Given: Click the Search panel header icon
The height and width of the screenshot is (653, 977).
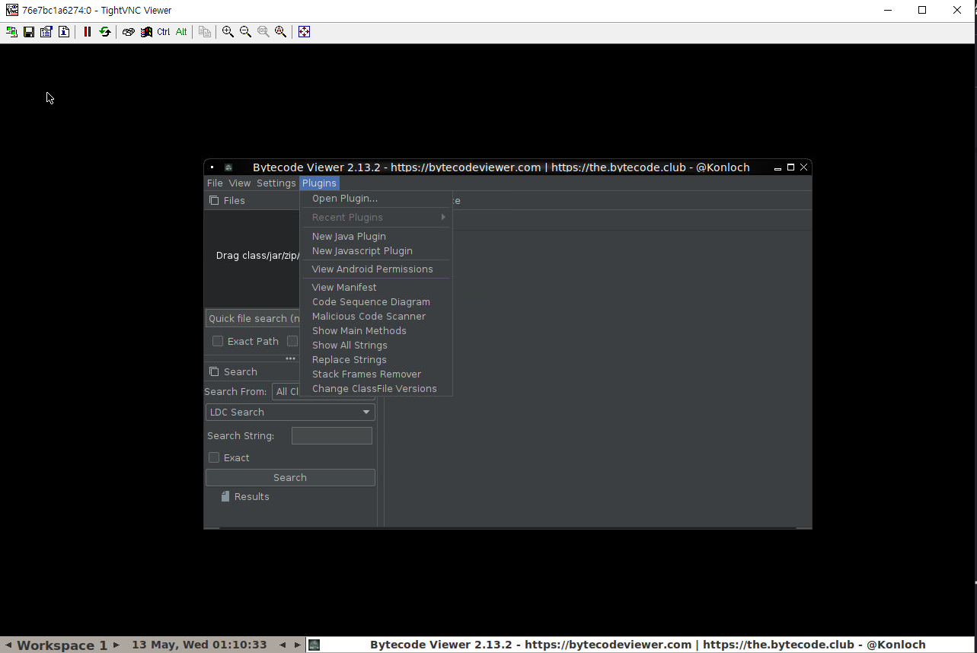Looking at the screenshot, I should [x=214, y=372].
